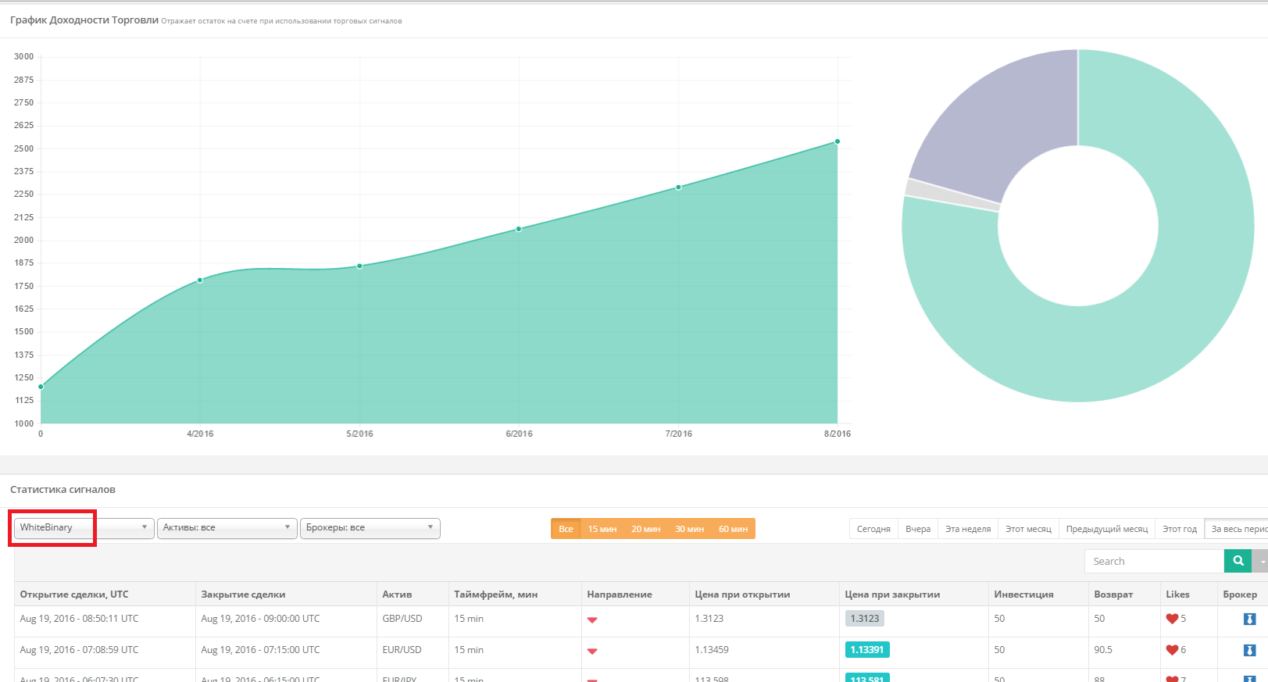Viewport: 1268px width, 682px height.
Task: Expand the Брокеры: все dropdown
Action: 370,528
